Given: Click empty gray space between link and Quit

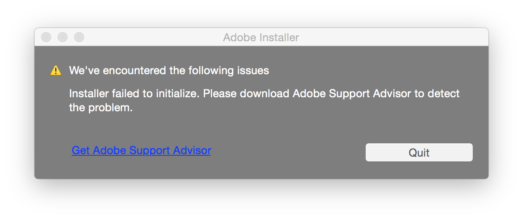Looking at the screenshot, I should (x=288, y=152).
